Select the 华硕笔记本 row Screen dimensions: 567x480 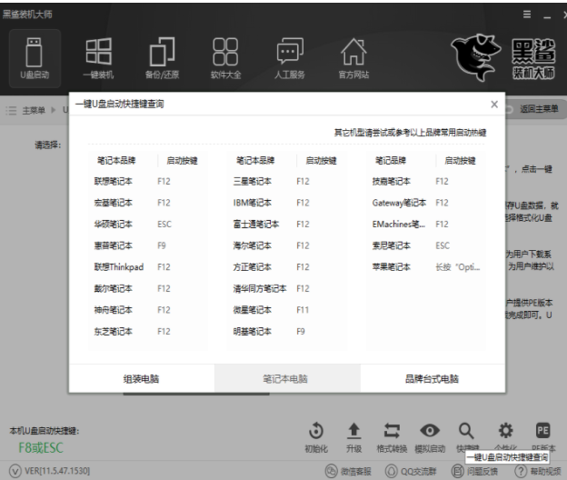point(148,225)
